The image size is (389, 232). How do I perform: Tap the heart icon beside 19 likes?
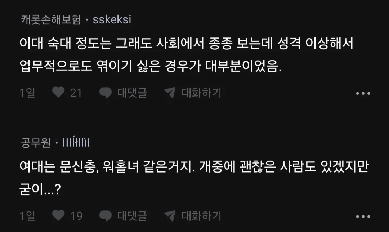(58, 216)
